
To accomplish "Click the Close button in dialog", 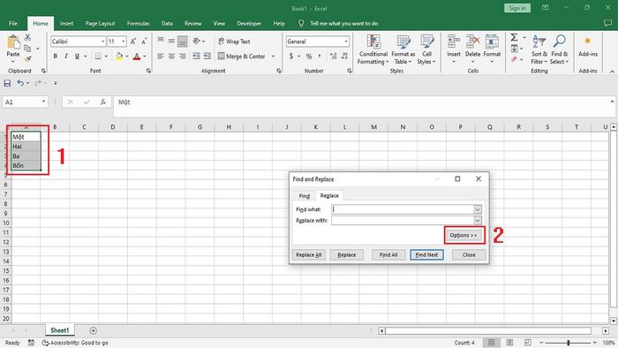I will (469, 255).
